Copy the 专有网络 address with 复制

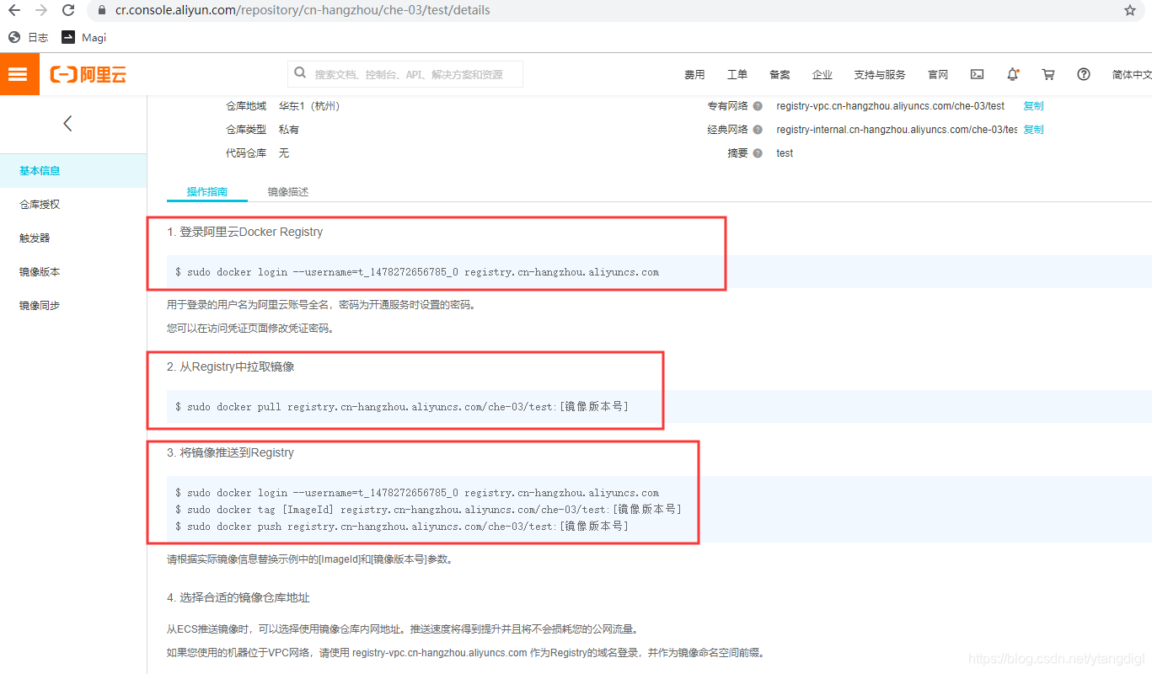(1033, 106)
